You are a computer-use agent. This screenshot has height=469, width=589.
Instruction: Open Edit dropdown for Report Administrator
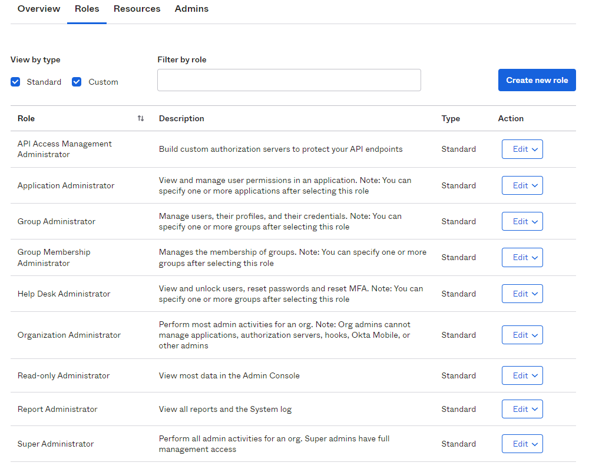522,409
